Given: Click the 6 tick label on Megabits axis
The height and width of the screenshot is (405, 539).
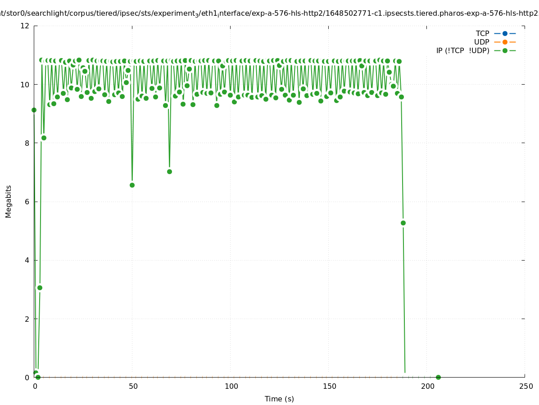Looking at the screenshot, I should pyautogui.click(x=27, y=202).
